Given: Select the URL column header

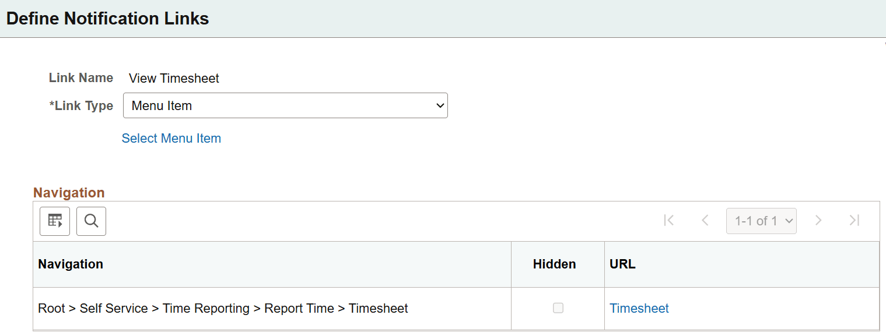Looking at the screenshot, I should (x=622, y=264).
